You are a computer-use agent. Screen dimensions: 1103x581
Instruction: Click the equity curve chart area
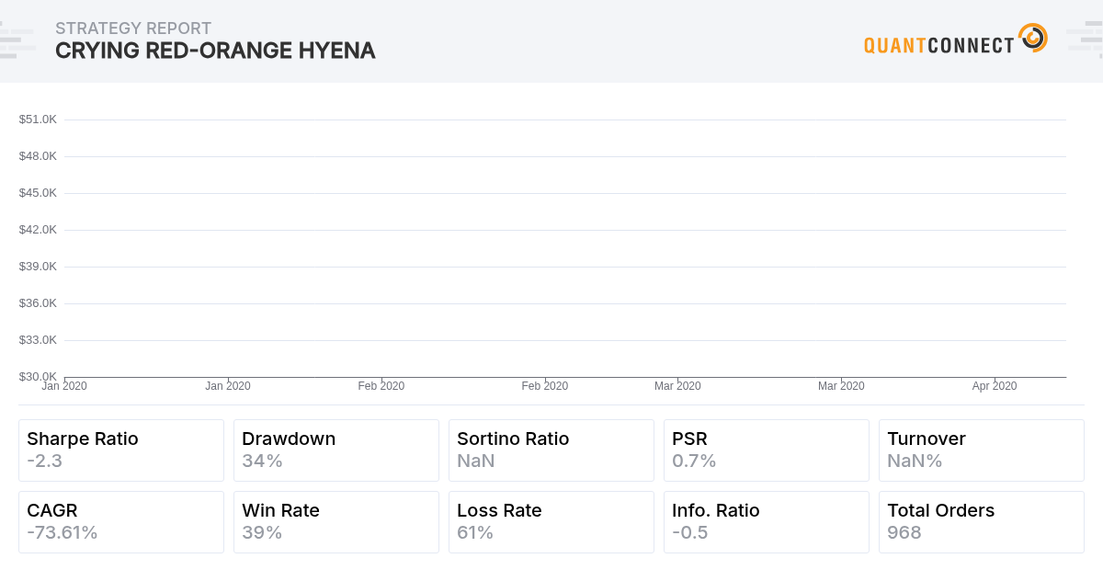(x=551, y=248)
